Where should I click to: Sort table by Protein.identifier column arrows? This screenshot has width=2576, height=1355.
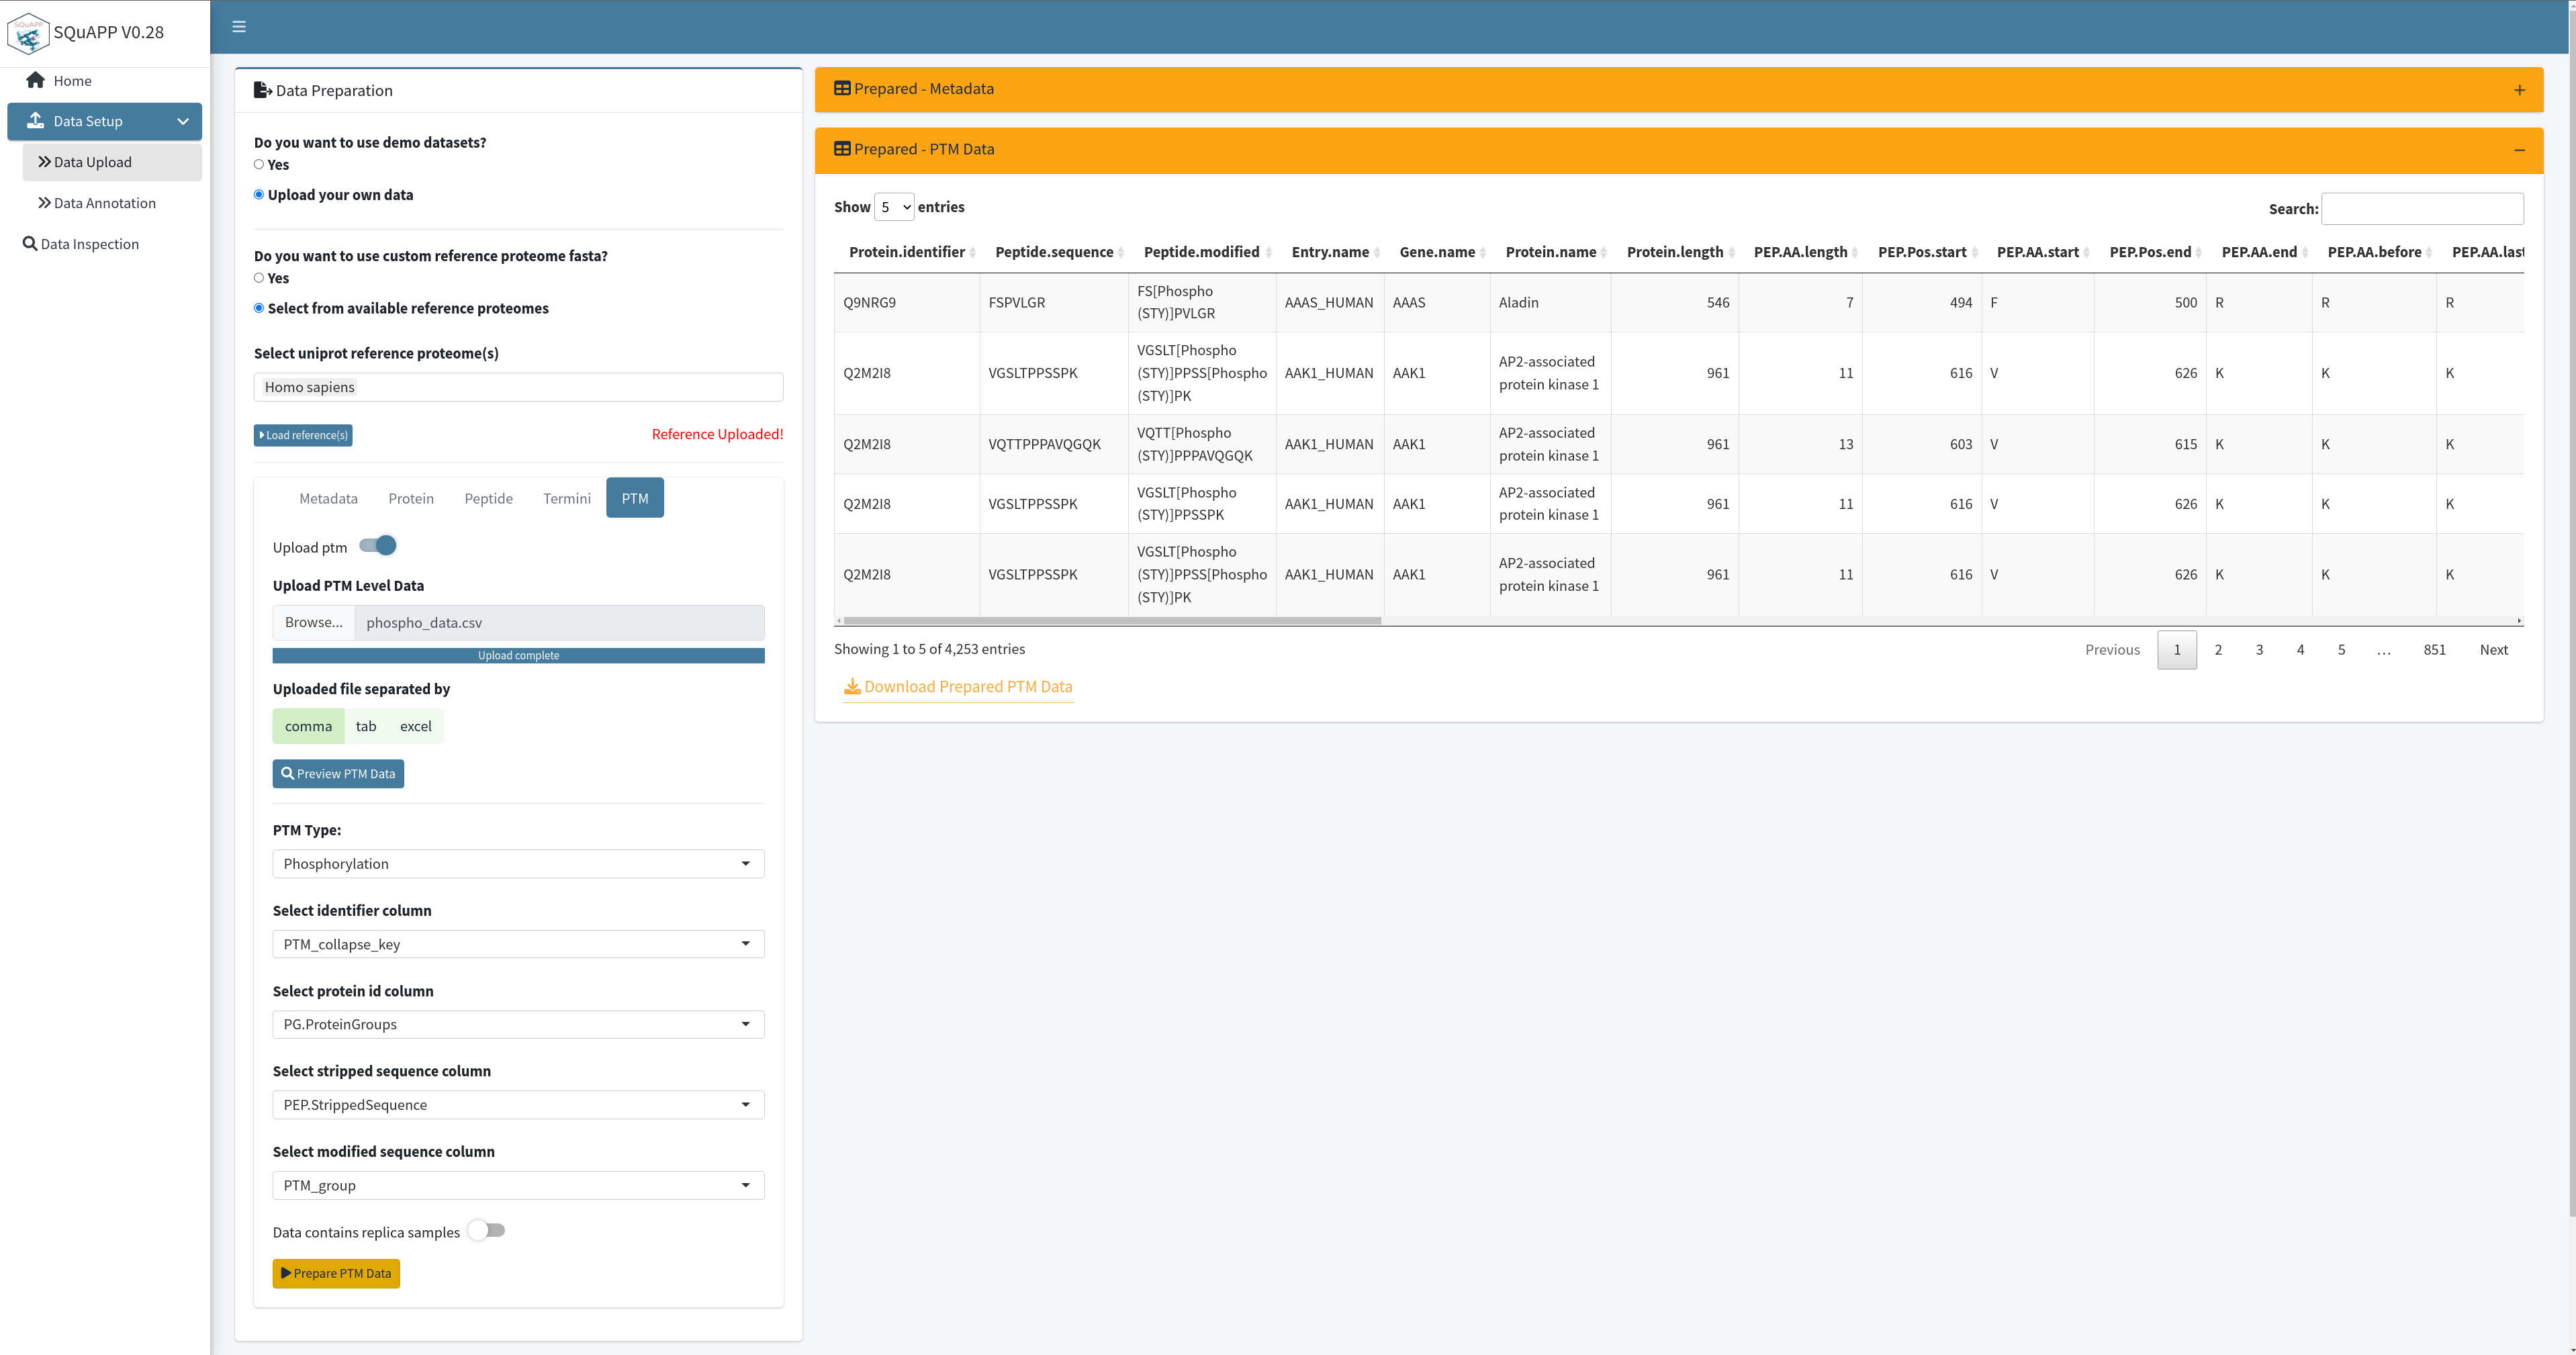click(x=972, y=253)
